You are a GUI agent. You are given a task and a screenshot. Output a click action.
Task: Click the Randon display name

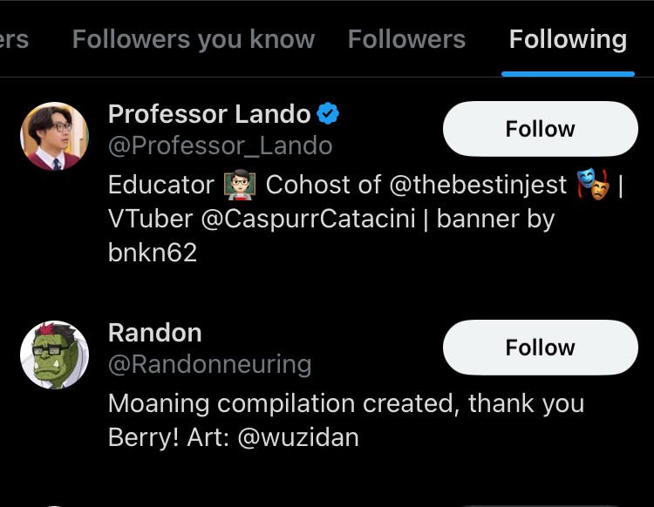tap(154, 333)
